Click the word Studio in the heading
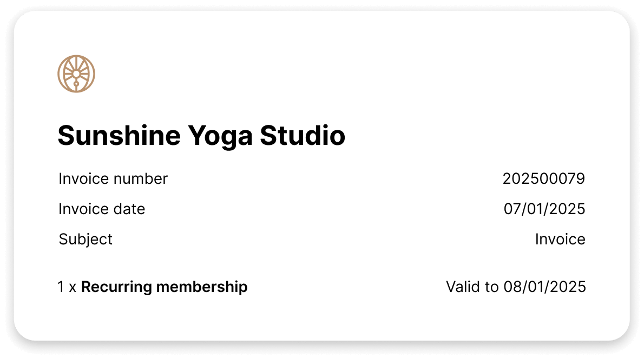Viewport: 644px width, 359px height. [x=303, y=135]
